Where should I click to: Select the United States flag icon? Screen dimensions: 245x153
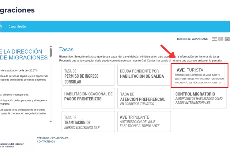click(x=221, y=39)
